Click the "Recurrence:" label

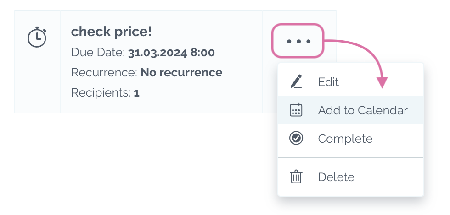(104, 73)
